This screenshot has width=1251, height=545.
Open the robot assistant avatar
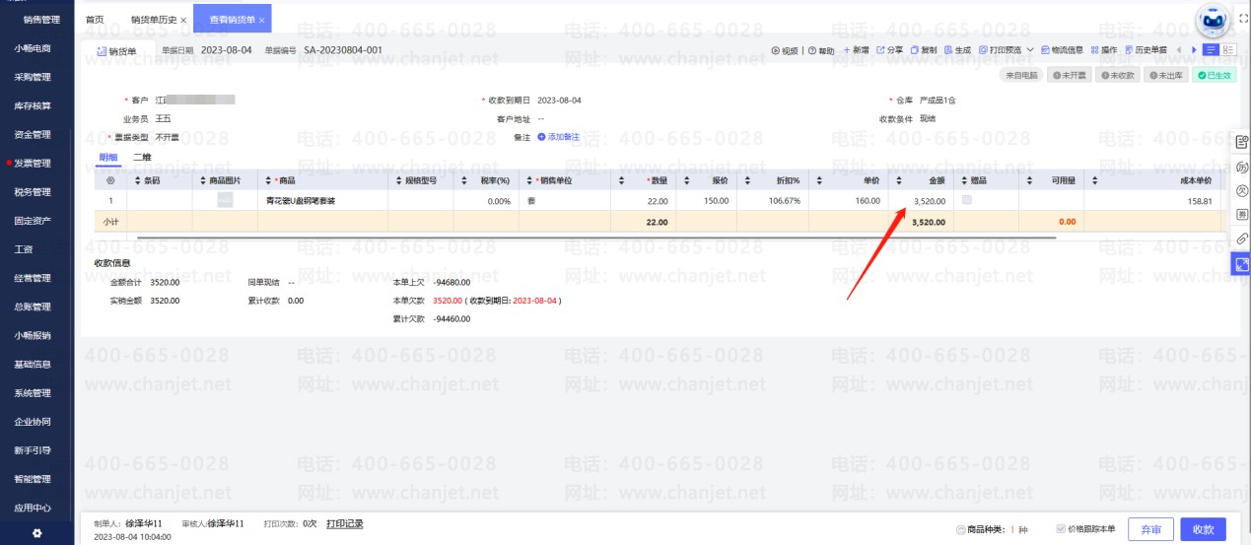click(x=1213, y=21)
